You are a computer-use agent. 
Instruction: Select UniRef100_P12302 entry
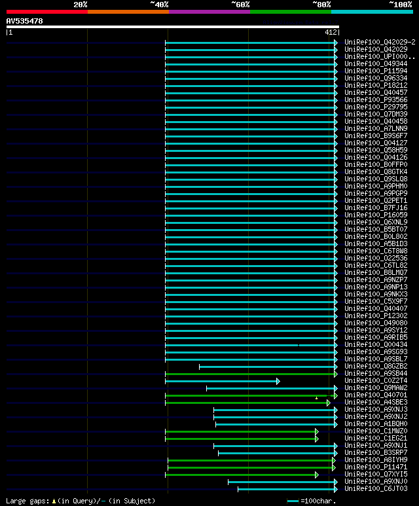click(x=376, y=316)
